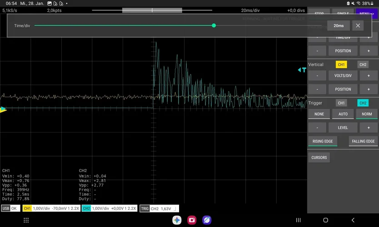The width and height of the screenshot is (379, 227).
Task: Click the USB OK status indicator
Action: point(10,208)
